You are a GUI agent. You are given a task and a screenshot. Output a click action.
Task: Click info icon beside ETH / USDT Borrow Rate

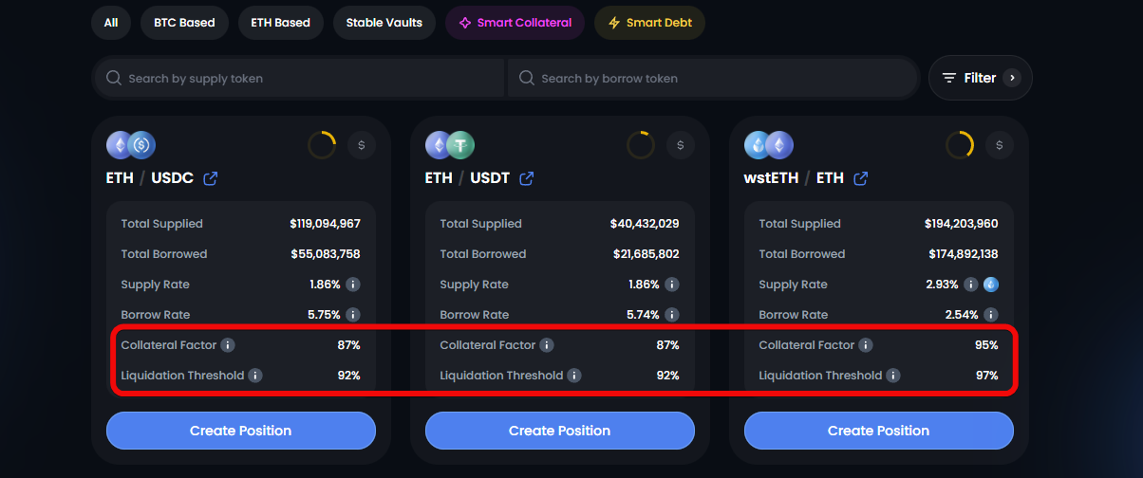point(671,315)
